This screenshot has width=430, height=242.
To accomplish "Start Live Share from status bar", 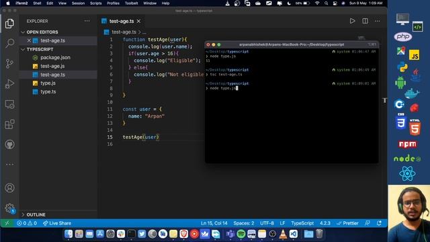I will [x=57, y=223].
